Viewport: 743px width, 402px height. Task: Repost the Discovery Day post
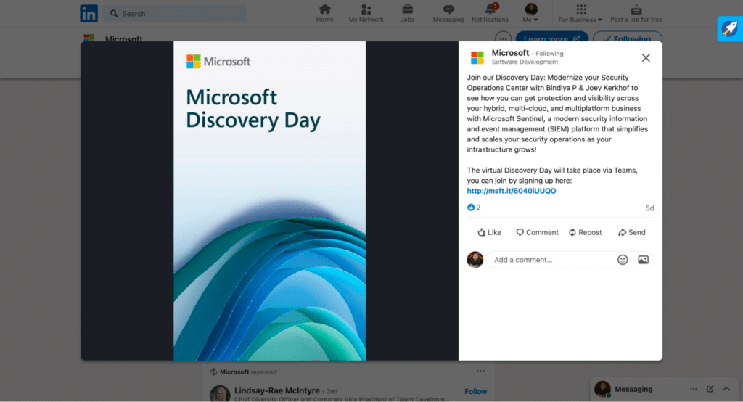(586, 232)
